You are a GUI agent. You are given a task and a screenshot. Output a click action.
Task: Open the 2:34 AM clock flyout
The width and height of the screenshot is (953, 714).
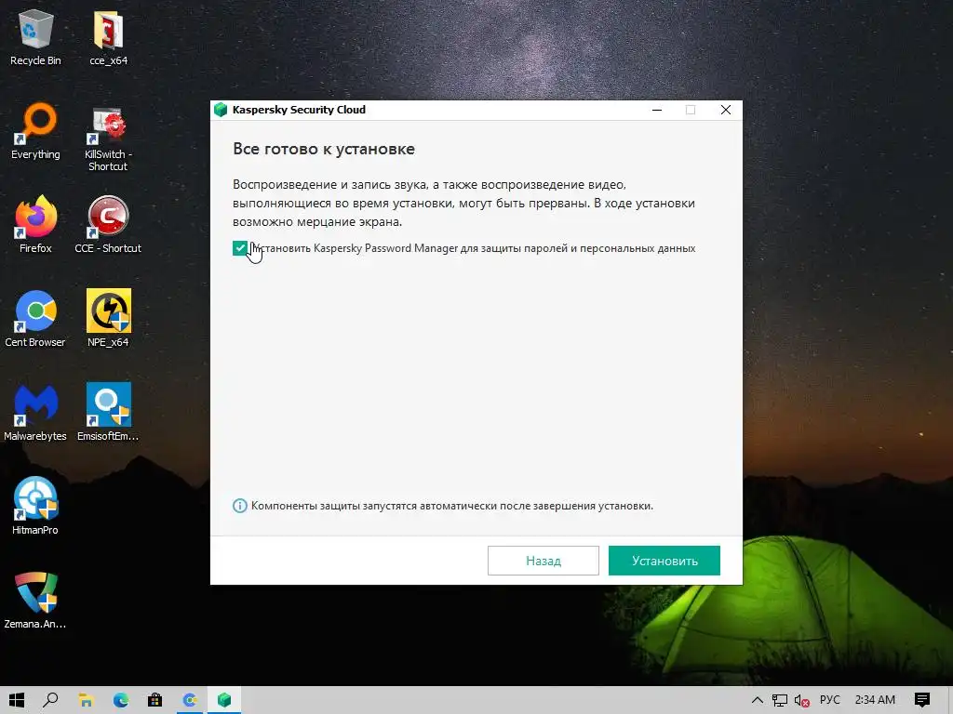(875, 700)
